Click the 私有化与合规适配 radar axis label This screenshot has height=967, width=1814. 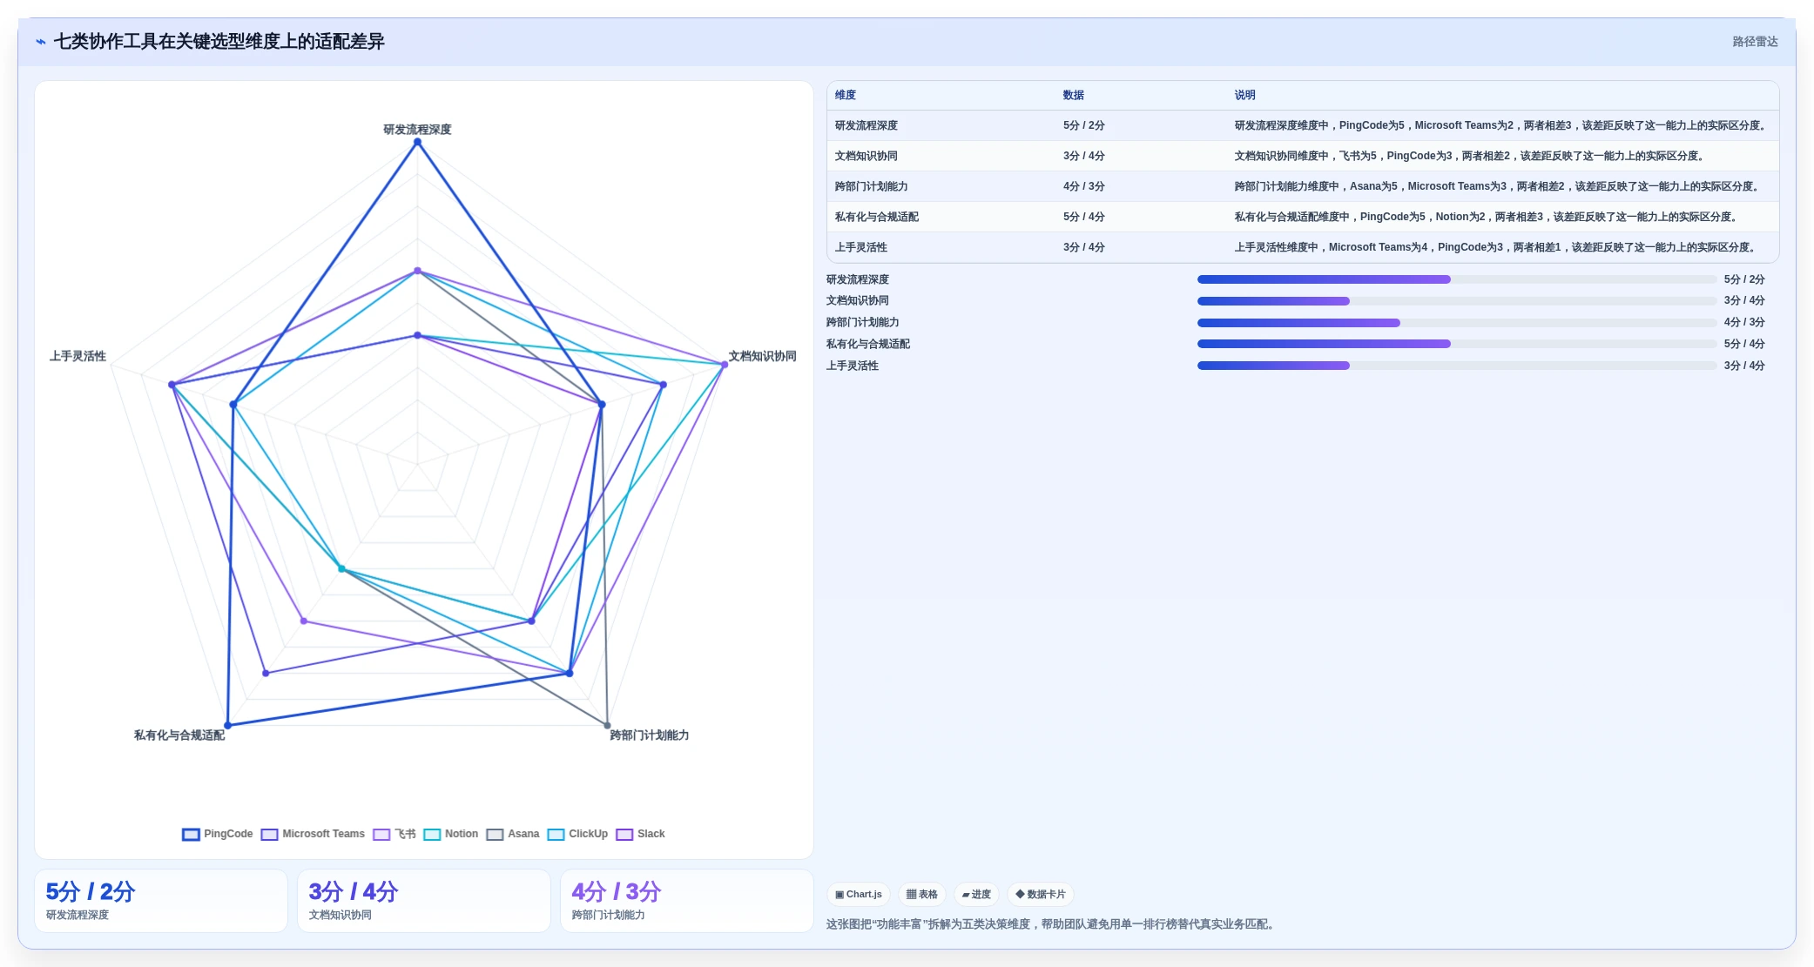click(179, 735)
